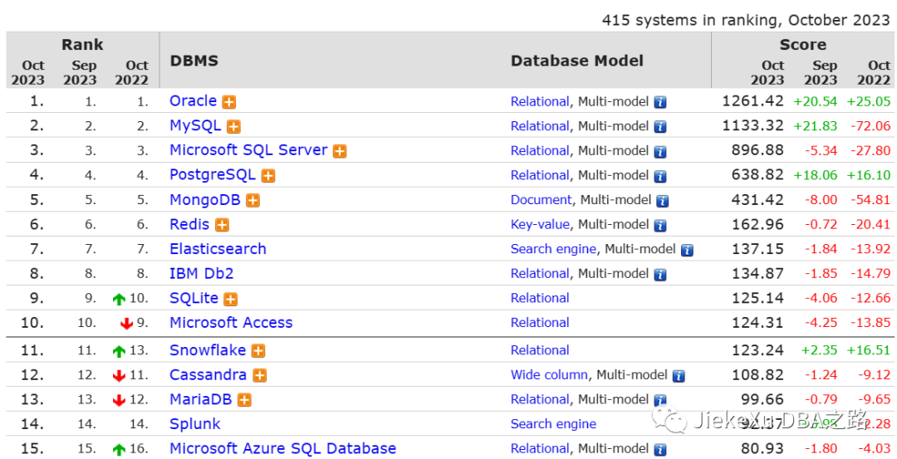Click the text '415 systems in ranking, October 2023'
This screenshot has width=897, height=459.
[x=746, y=20]
